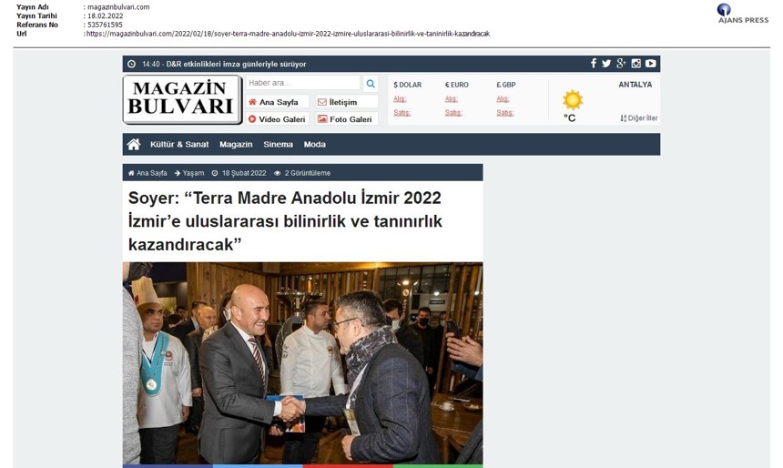Open the Twitter social icon
This screenshot has height=468, width=783.
(606, 64)
